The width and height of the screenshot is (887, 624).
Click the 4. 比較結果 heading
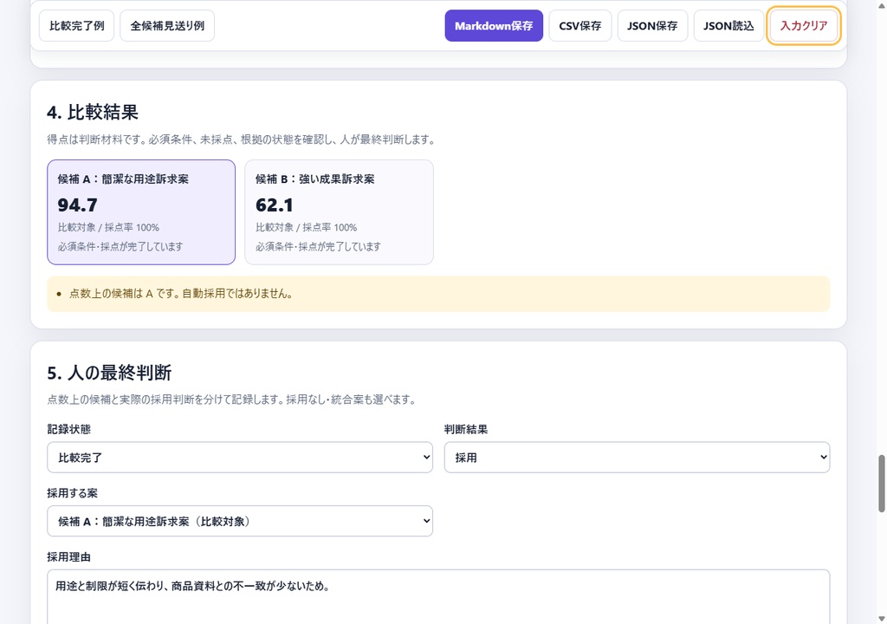(93, 112)
